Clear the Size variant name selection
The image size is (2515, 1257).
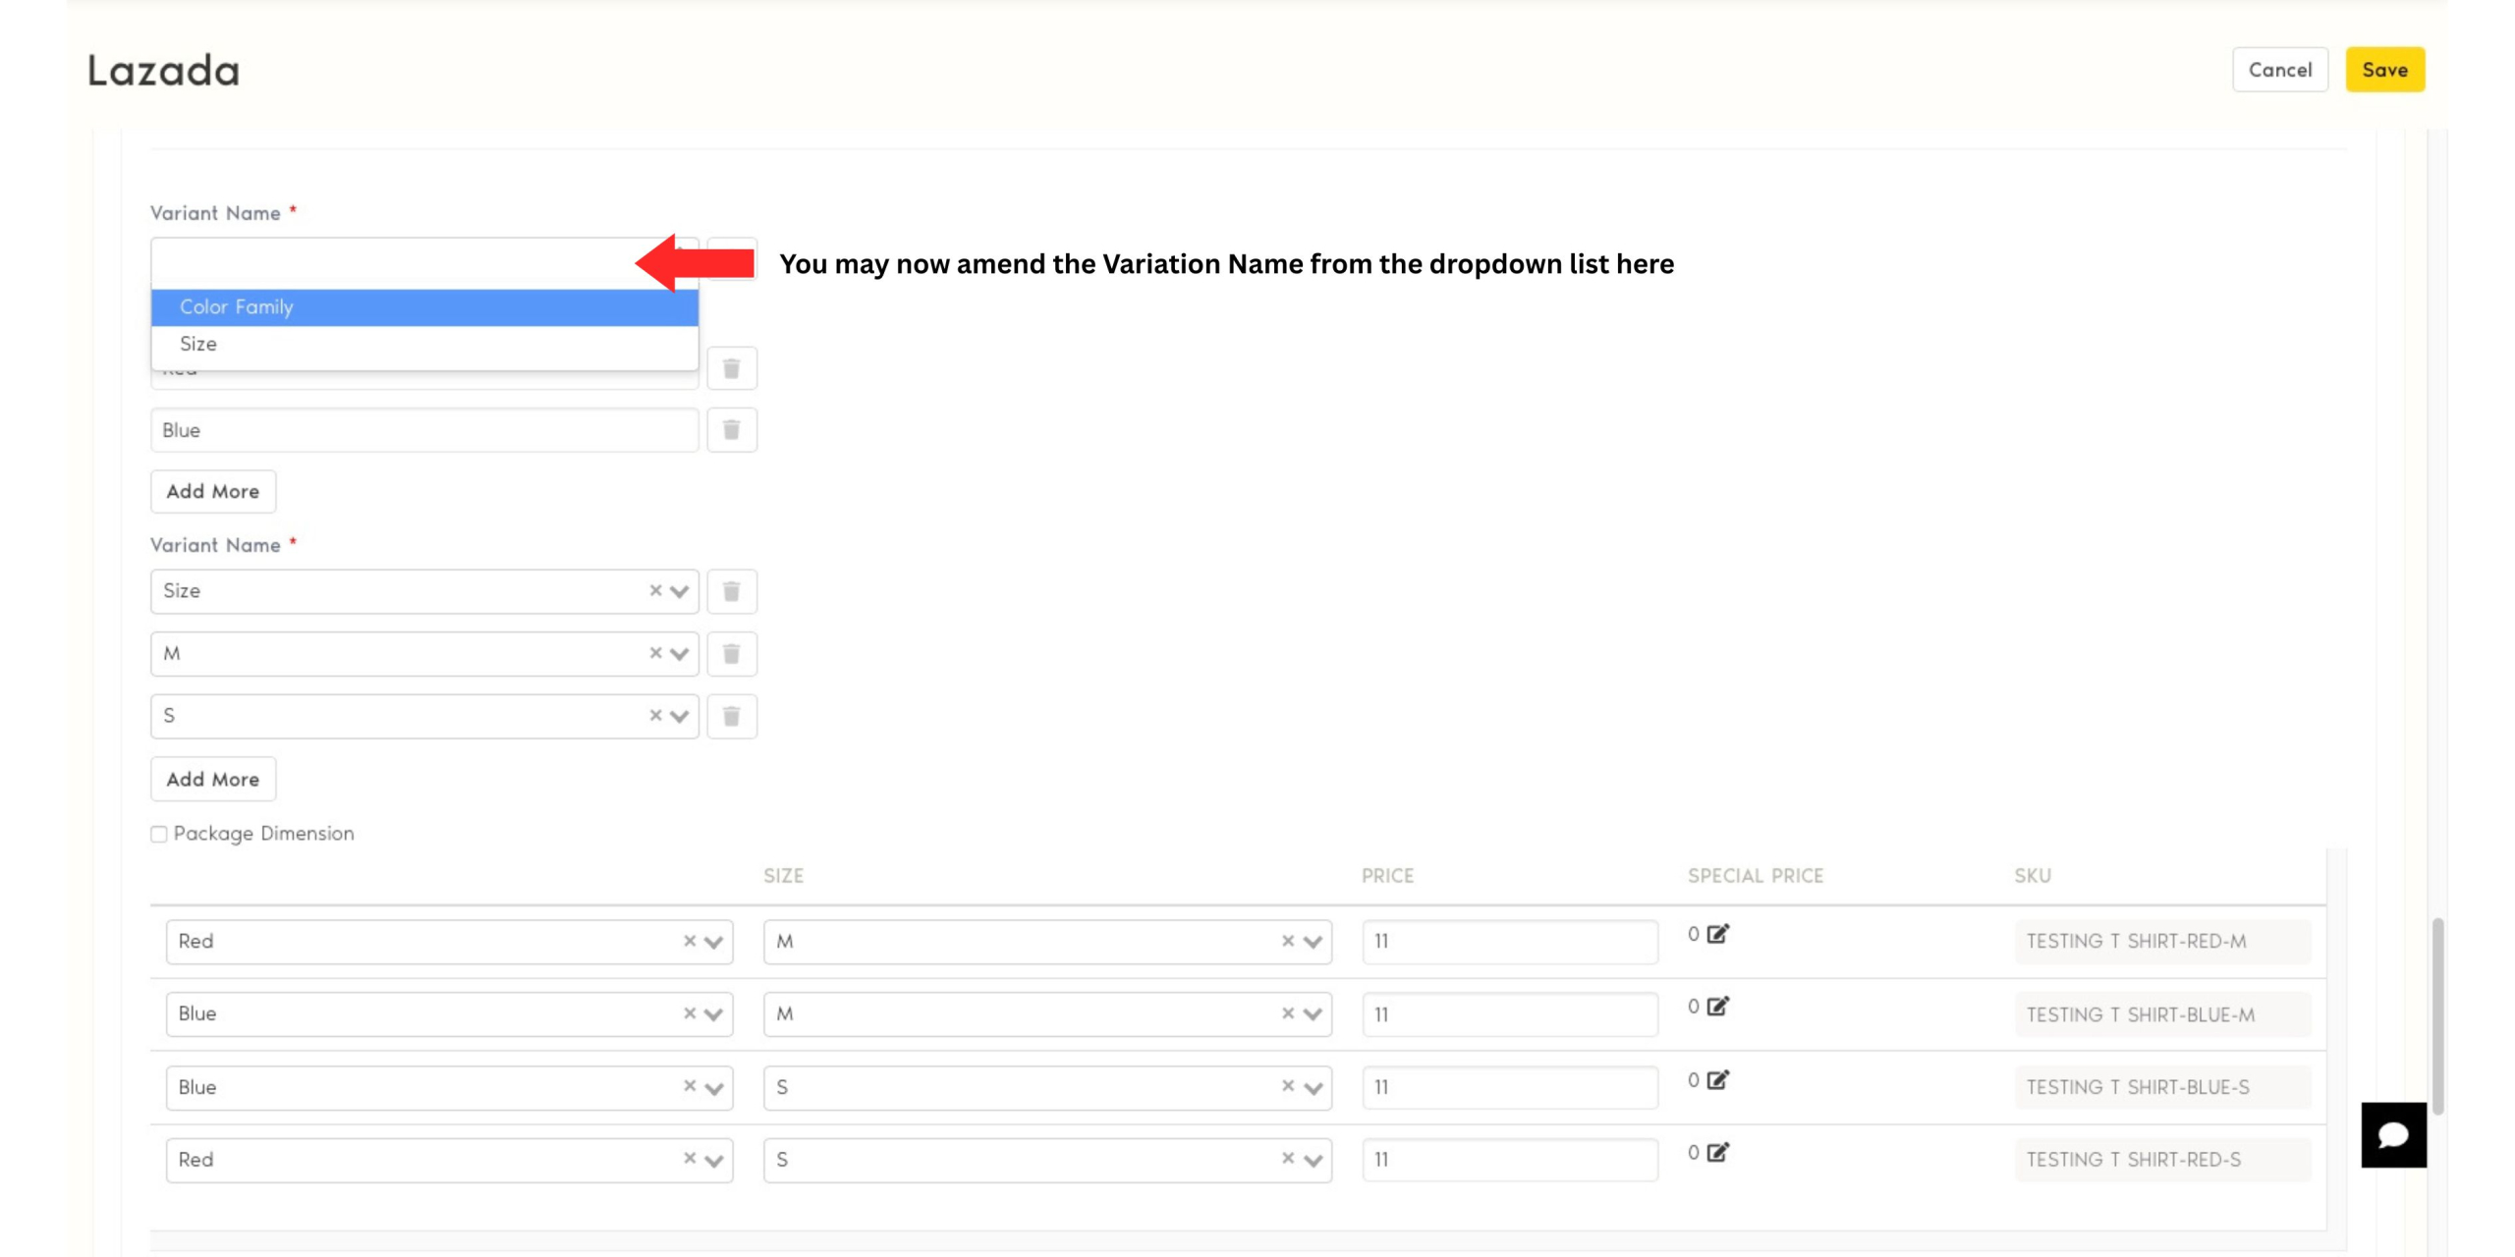pyautogui.click(x=655, y=590)
